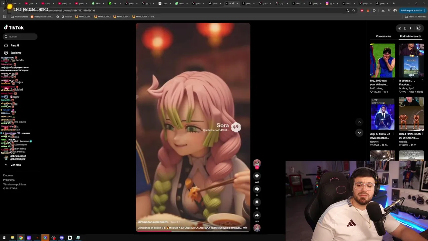The height and width of the screenshot is (241, 428).
Task: Open LOS 4 FINALISTAS DE OPEN thumbnail
Action: pos(411,114)
